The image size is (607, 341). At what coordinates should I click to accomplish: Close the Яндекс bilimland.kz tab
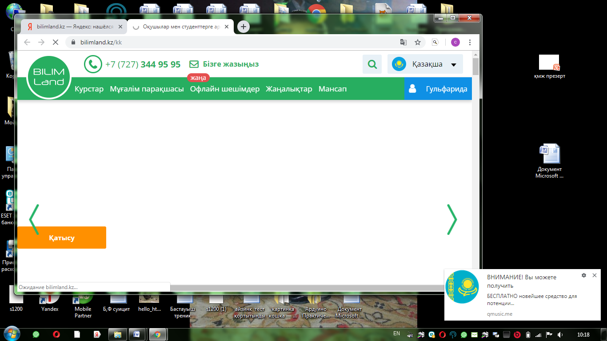[x=120, y=27]
